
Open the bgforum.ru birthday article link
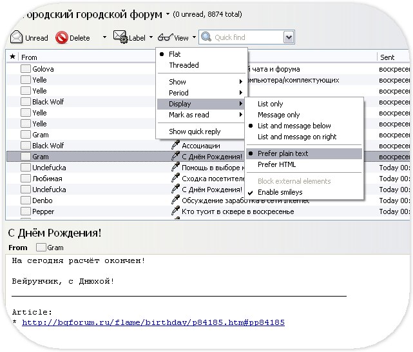click(153, 322)
